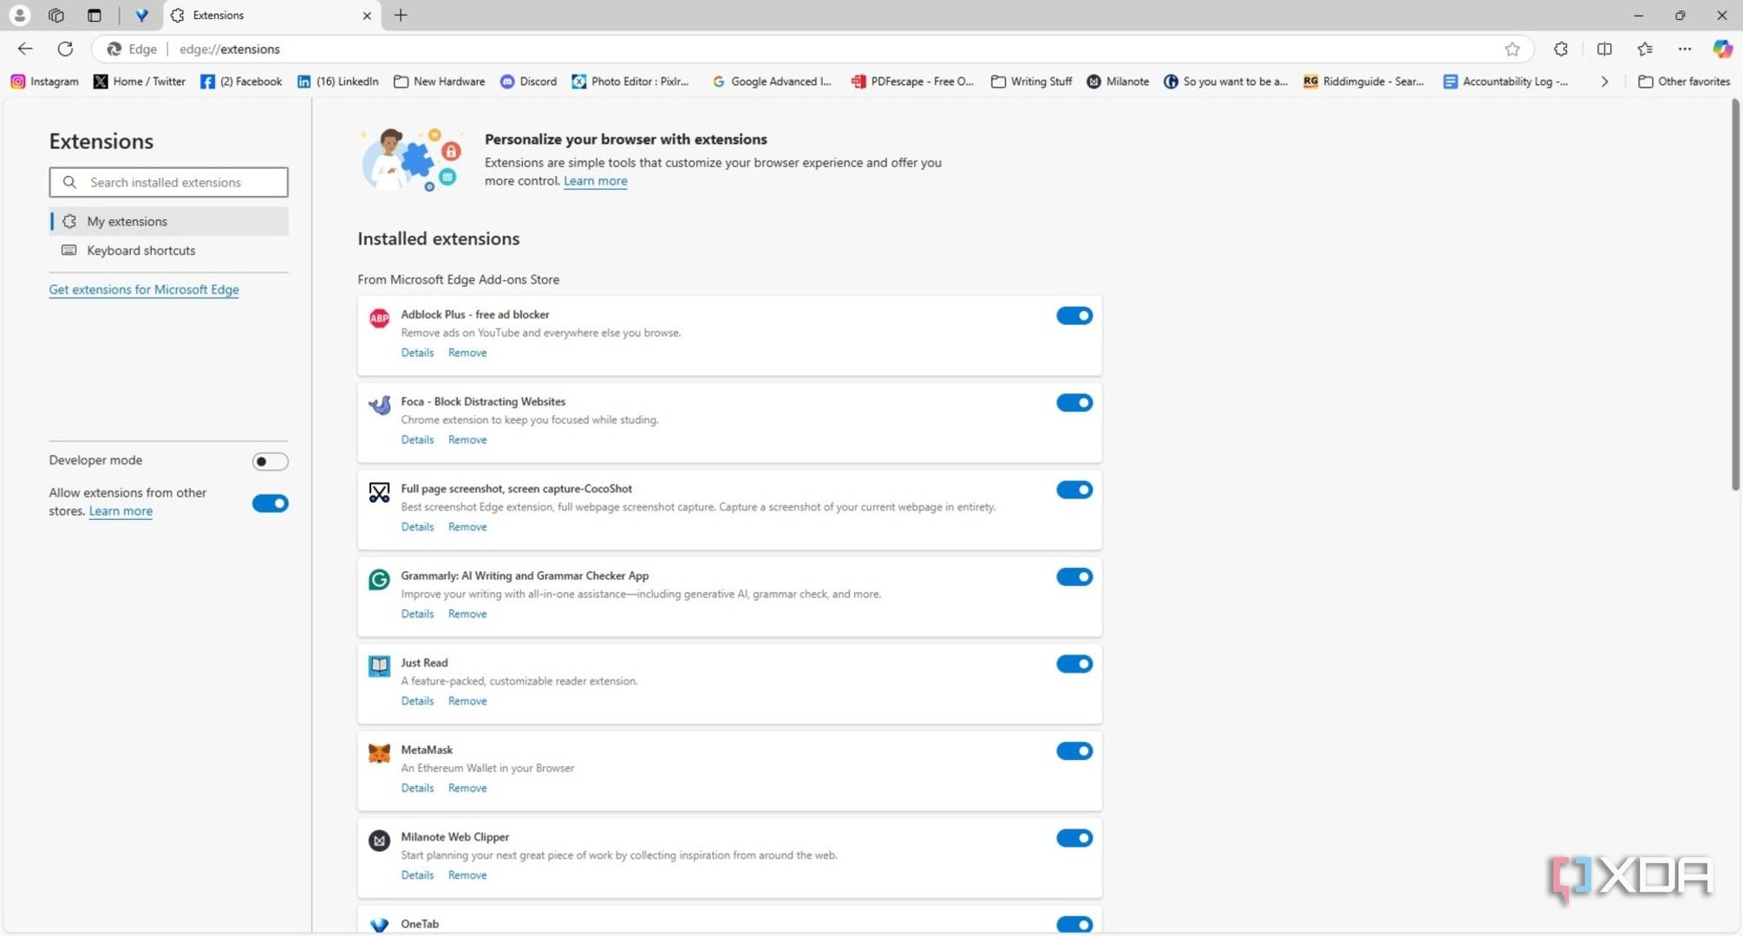
Task: Enable Developer mode
Action: coord(270,460)
